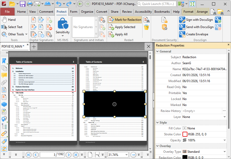Open the Layers pane in the sidebar
This screenshot has height=159, width=231.
point(4,104)
